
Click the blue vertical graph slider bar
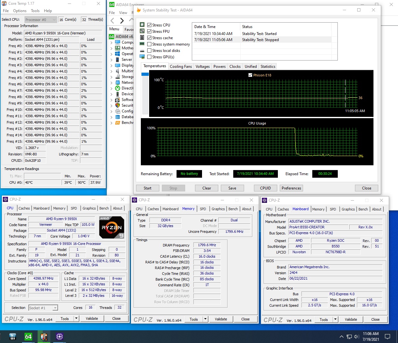[x=145, y=74]
